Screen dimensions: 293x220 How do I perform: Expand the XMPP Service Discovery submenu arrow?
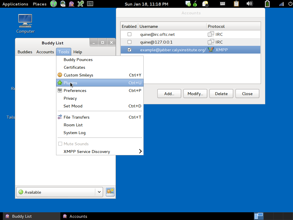tap(140, 151)
